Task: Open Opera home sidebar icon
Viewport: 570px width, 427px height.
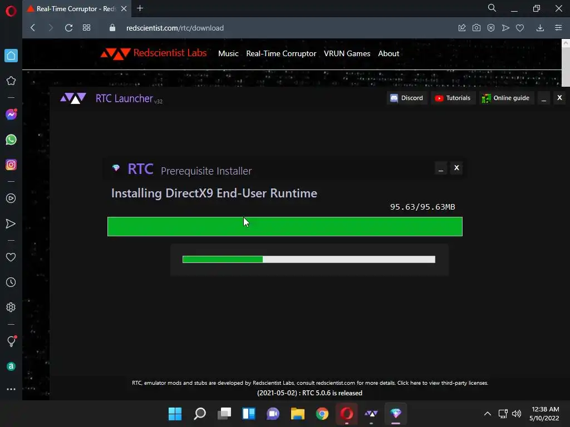Action: point(11,56)
